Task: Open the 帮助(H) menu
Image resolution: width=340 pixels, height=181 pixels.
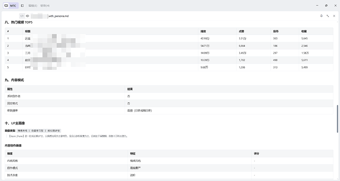Action: click(45, 5)
